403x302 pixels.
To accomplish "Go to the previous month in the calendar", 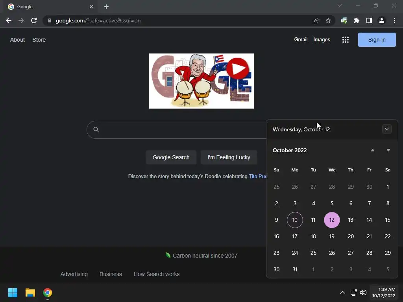I will click(x=372, y=150).
